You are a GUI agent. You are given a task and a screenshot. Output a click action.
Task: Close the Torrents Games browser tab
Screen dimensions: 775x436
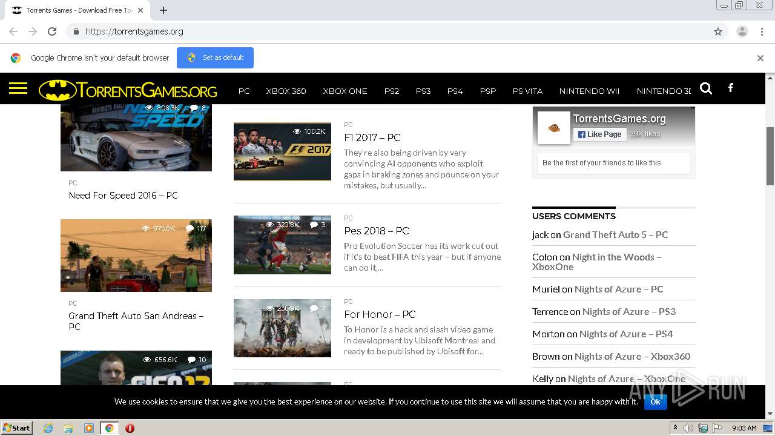140,10
